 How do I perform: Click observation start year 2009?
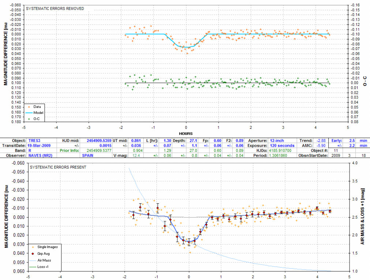(336, 156)
